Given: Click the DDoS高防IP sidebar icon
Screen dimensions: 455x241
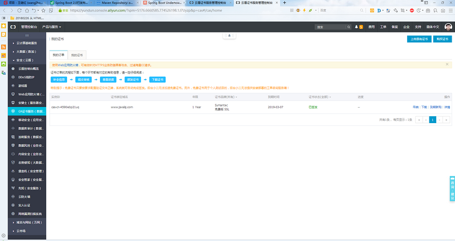Looking at the screenshot, I should tap(13, 77).
